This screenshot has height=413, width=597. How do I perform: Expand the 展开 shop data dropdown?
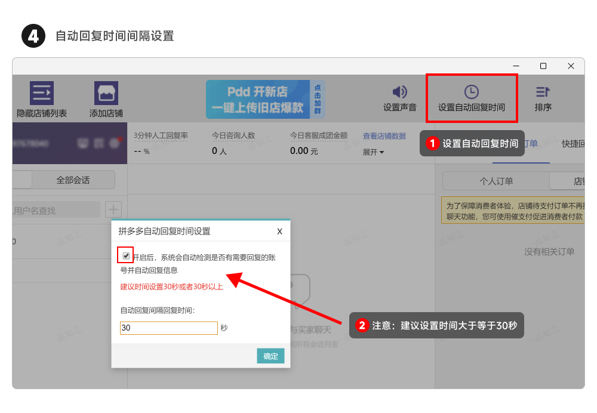click(374, 152)
